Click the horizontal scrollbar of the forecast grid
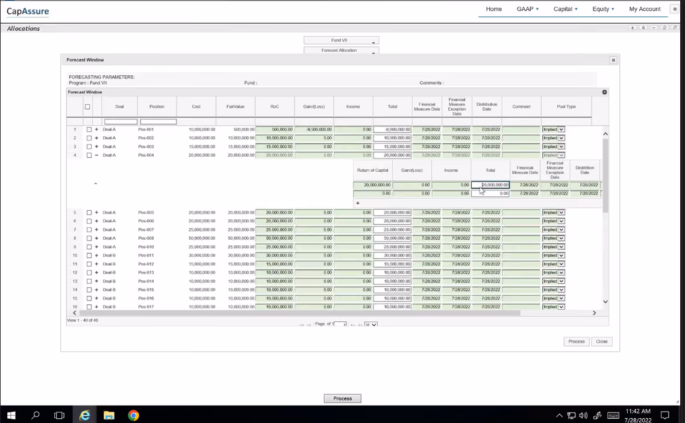The image size is (685, 423). [299, 313]
